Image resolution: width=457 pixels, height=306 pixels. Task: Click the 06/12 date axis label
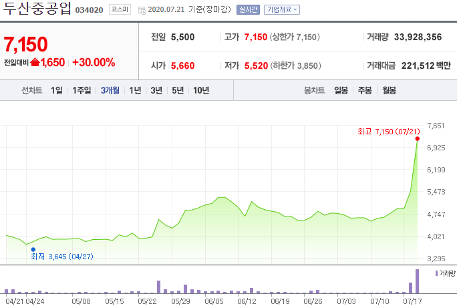[x=247, y=301]
